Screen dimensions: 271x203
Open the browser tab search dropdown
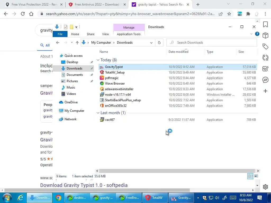click(228, 4)
